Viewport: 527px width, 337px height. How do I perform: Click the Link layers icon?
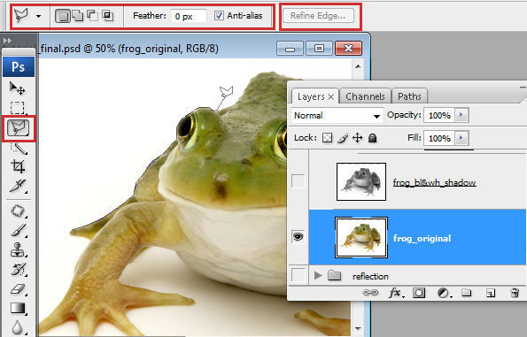pyautogui.click(x=370, y=293)
